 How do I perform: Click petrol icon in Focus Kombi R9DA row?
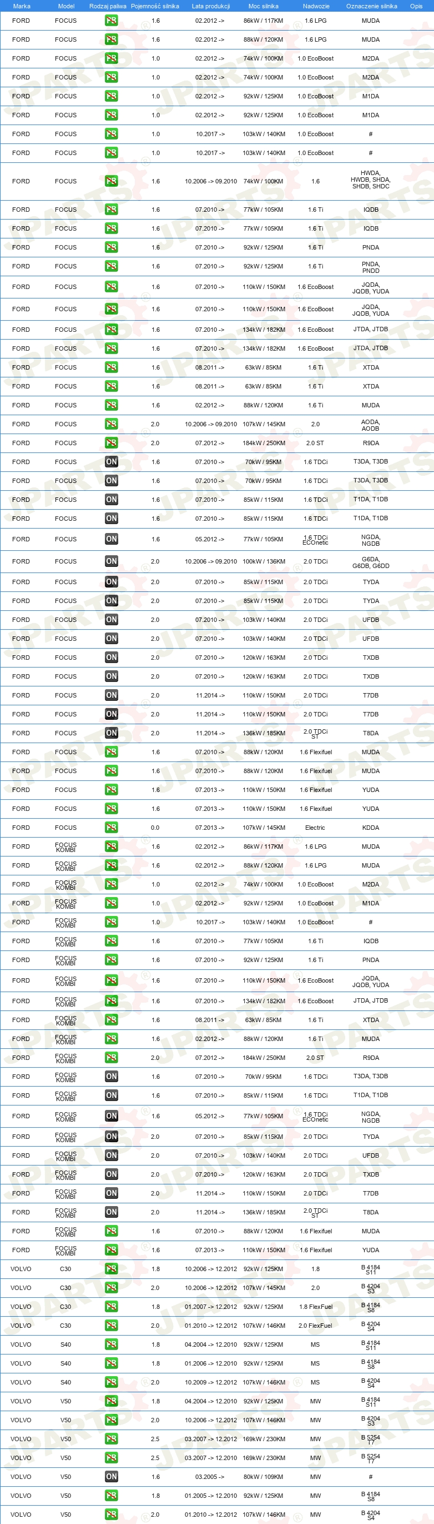(111, 1058)
